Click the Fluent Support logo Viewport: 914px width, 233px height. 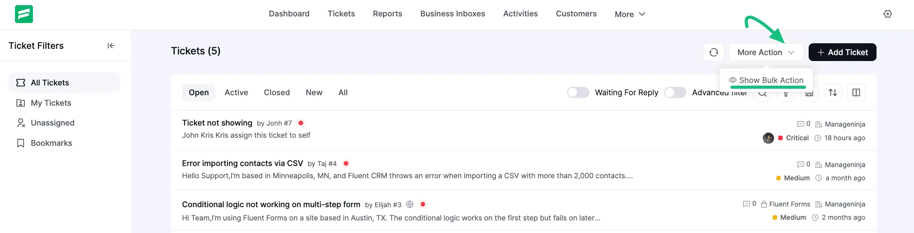[24, 14]
